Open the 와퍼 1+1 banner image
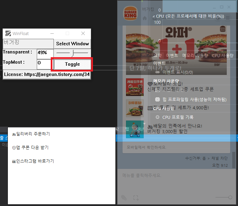Viewport: 238px width, 206px height. click(176, 50)
